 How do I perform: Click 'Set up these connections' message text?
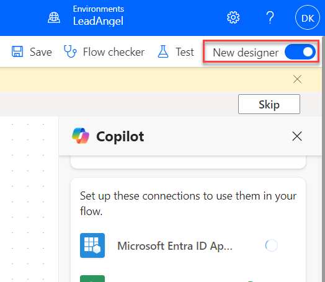click(x=188, y=203)
